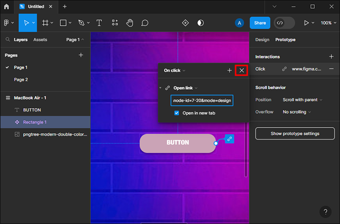Viewport: 340px width, 224px height.
Task: Add a new page with plus icon
Action: click(x=81, y=55)
